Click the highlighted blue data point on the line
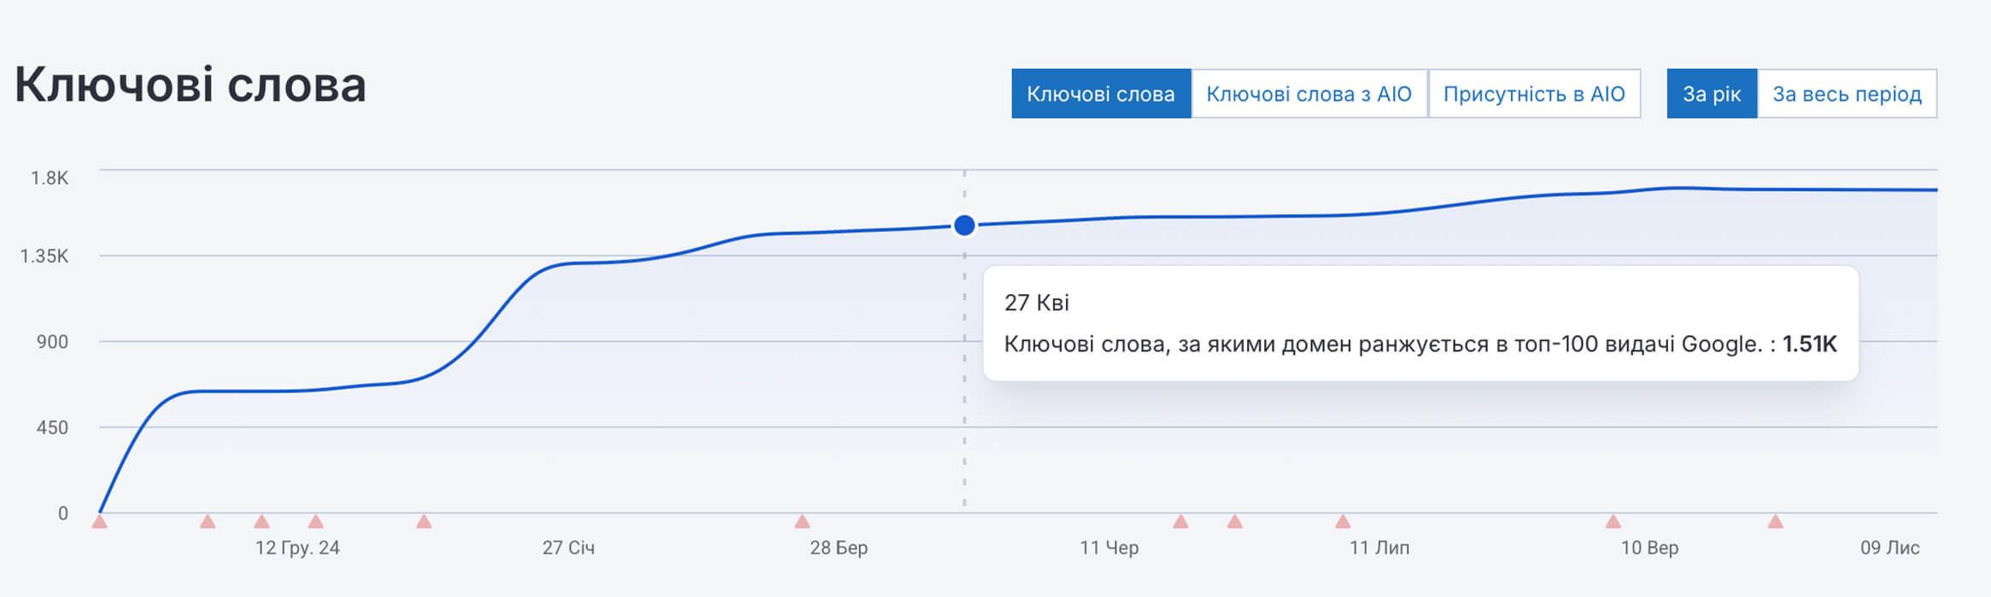 pos(964,225)
